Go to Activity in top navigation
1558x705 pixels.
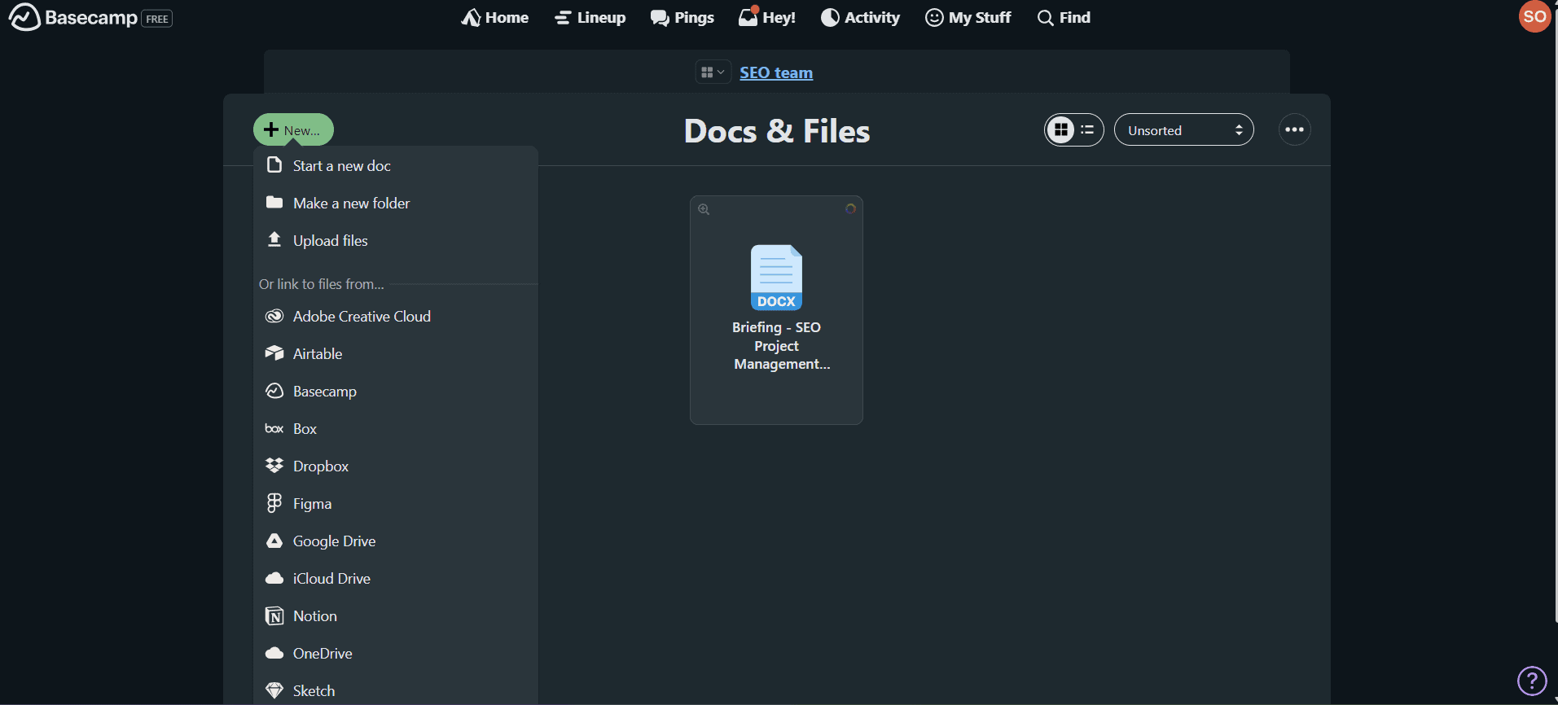[x=860, y=17]
